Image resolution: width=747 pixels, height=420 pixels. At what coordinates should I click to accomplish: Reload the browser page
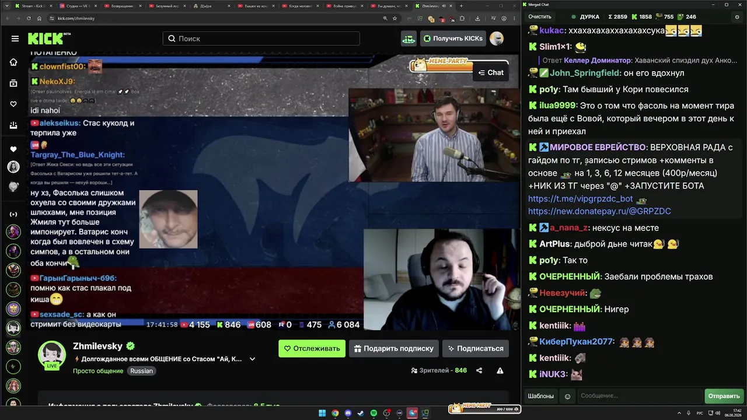(x=29, y=18)
